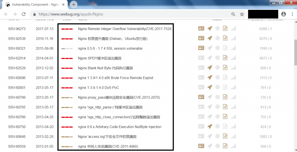Click the 2015-09-06 submit date
Image resolution: width=297 pixels, height=152 pixels.
tap(44, 49)
